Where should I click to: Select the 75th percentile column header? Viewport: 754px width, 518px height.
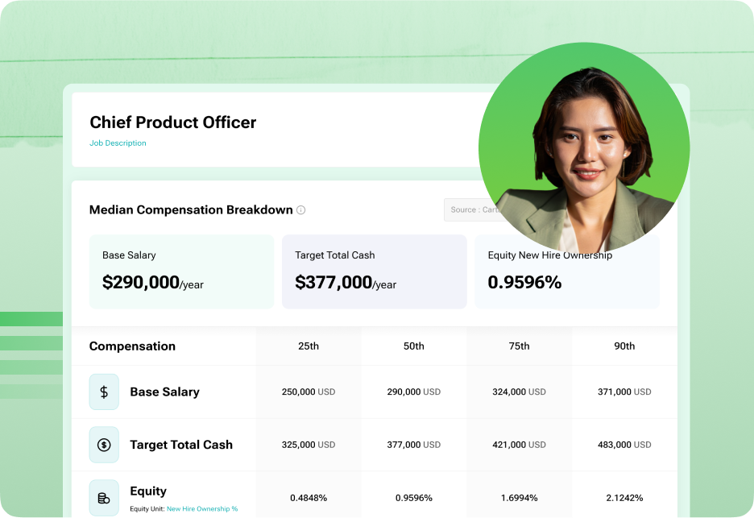coord(520,346)
